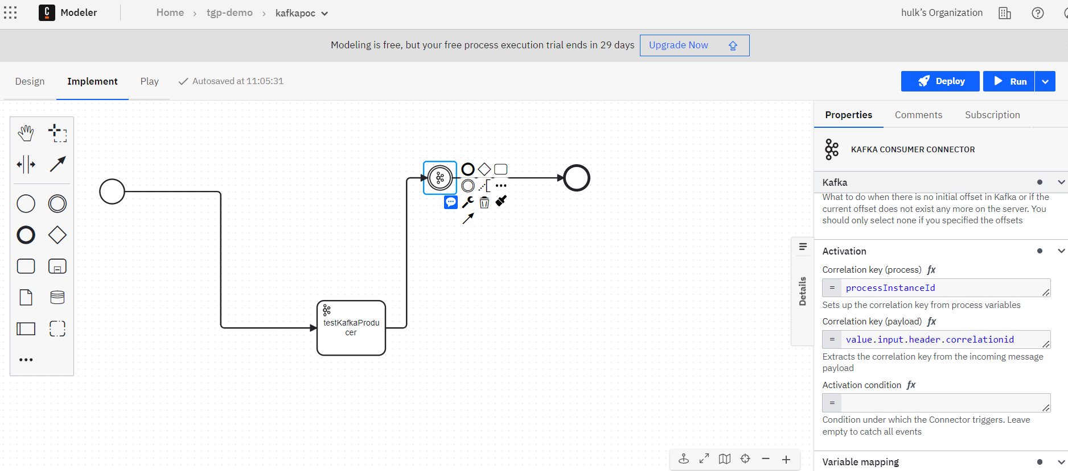Create a Data object reference

click(x=26, y=297)
